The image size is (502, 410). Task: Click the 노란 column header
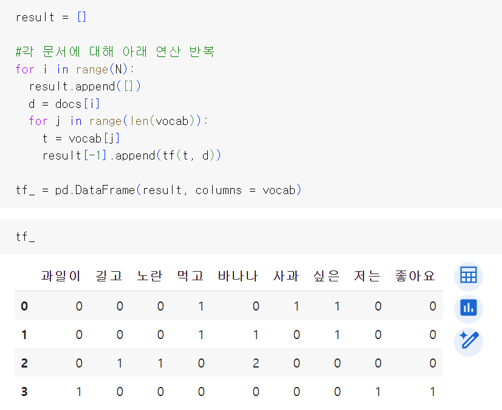pyautogui.click(x=150, y=276)
